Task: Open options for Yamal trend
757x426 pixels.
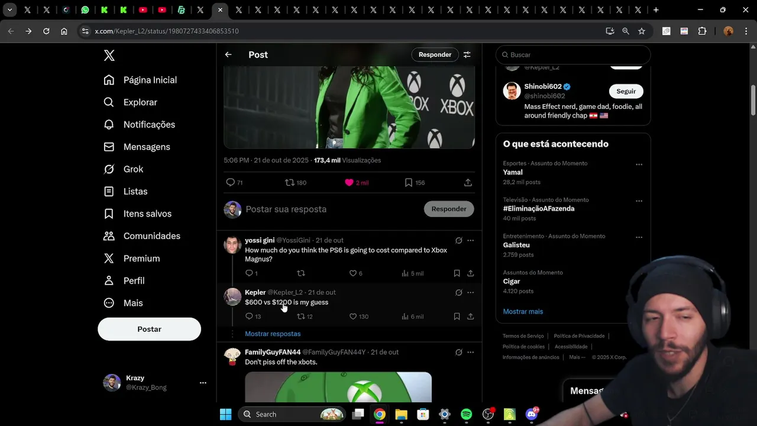Action: (639, 164)
